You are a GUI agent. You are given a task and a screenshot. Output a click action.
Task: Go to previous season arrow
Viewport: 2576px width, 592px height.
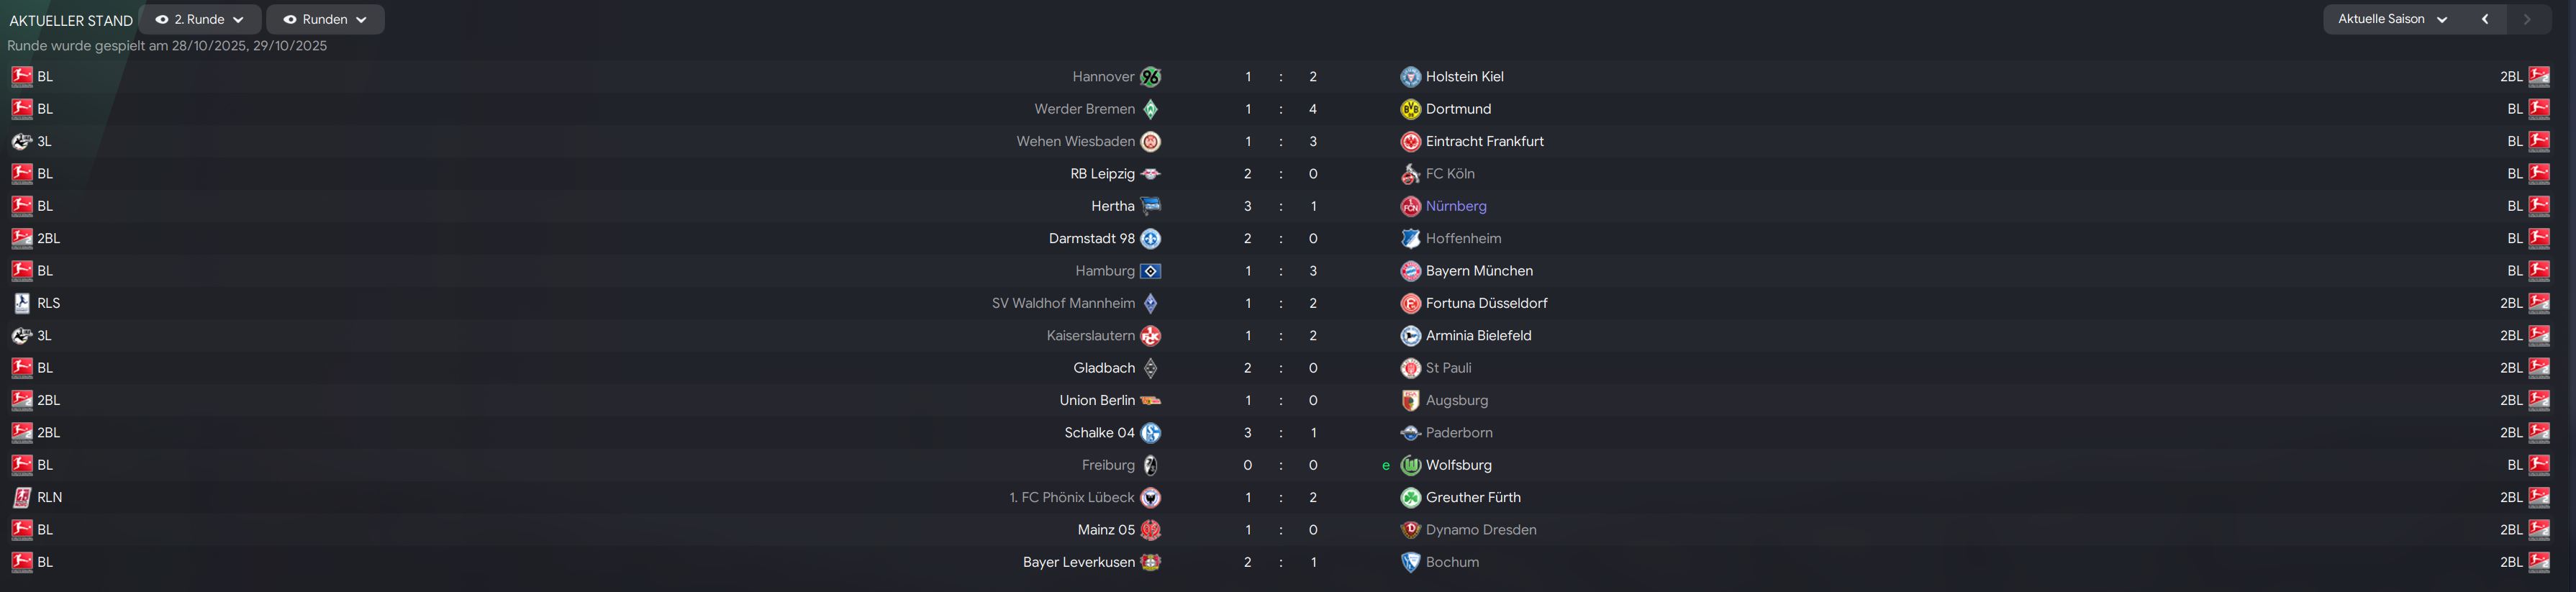(x=2484, y=19)
